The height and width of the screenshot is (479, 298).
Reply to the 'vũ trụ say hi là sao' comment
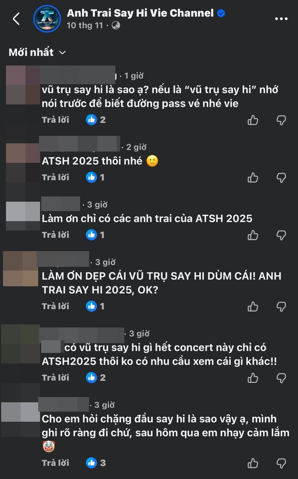(x=55, y=120)
